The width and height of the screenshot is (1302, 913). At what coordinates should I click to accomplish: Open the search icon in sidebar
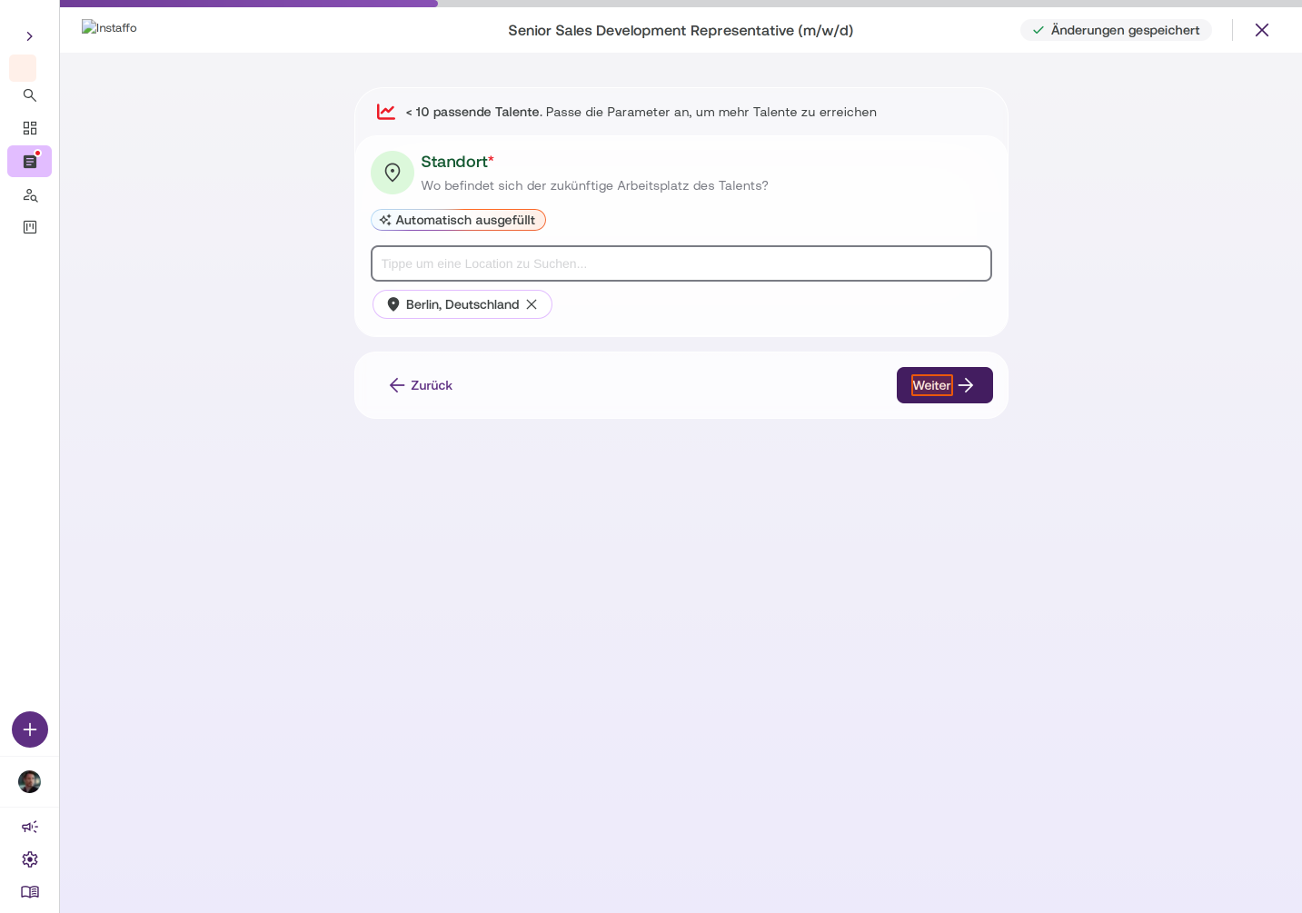[30, 95]
